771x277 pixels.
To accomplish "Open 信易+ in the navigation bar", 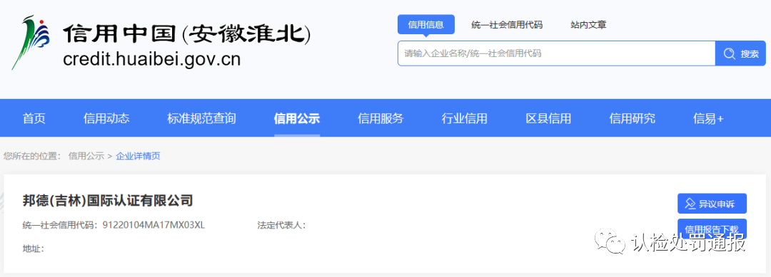I will click(x=708, y=118).
